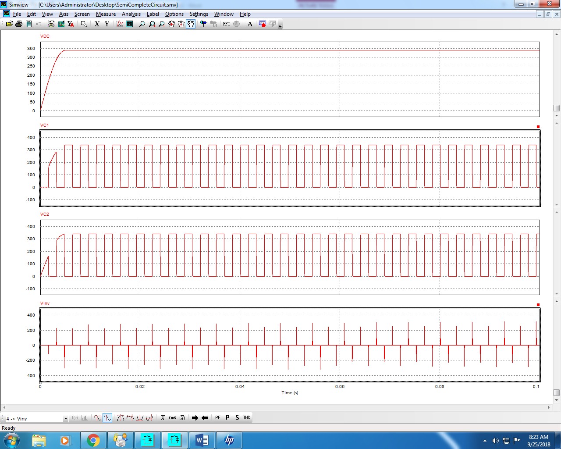Open the Analysis menu

(x=131, y=14)
